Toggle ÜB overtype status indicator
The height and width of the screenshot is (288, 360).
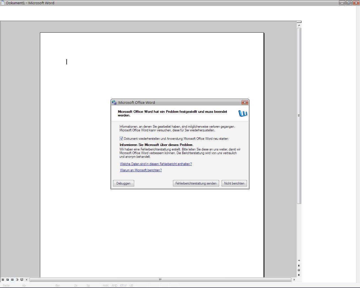coord(131,285)
